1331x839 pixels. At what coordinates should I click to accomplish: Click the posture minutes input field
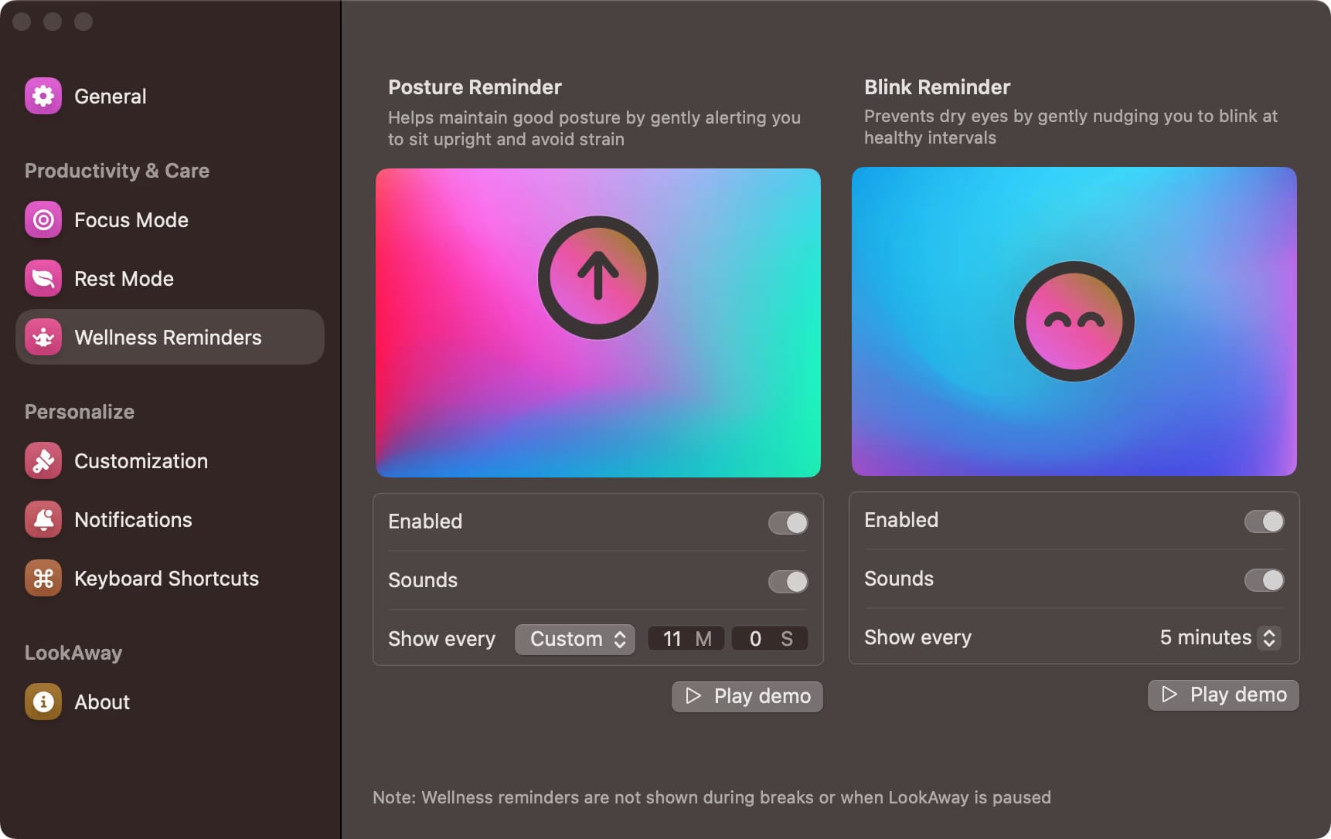[674, 640]
